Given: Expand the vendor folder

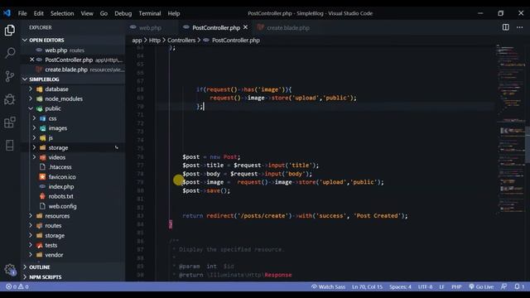Looking at the screenshot, I should click(54, 255).
